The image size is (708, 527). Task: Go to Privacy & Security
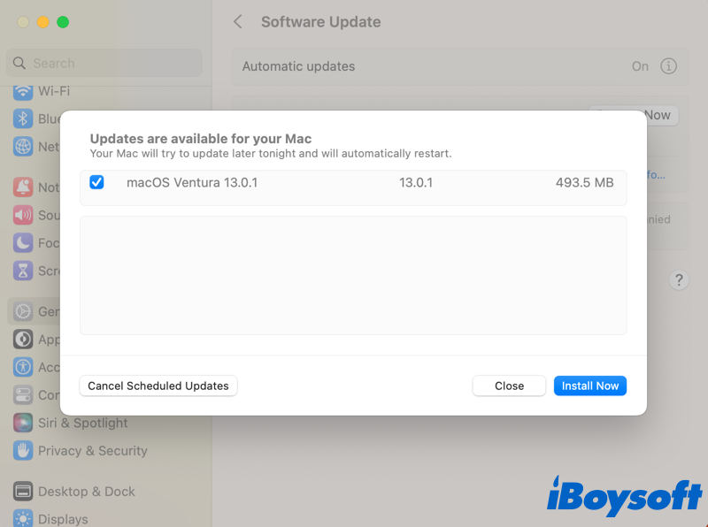coord(92,451)
